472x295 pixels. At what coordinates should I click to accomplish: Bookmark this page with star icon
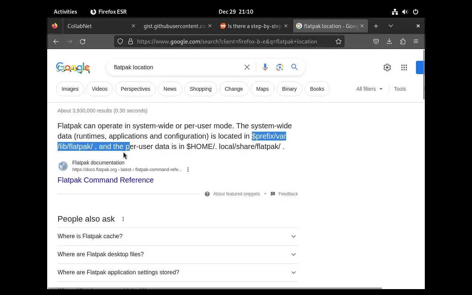pos(339,42)
